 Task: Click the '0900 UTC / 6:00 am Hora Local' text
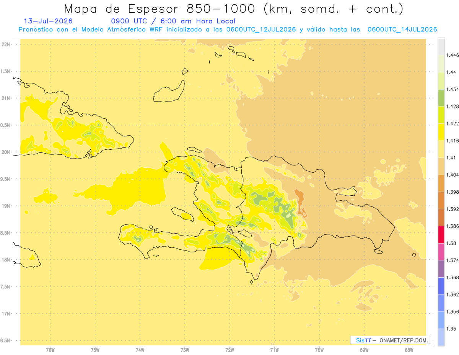pyautogui.click(x=173, y=21)
